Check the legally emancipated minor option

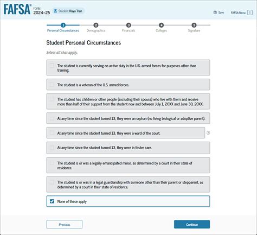(x=128, y=165)
